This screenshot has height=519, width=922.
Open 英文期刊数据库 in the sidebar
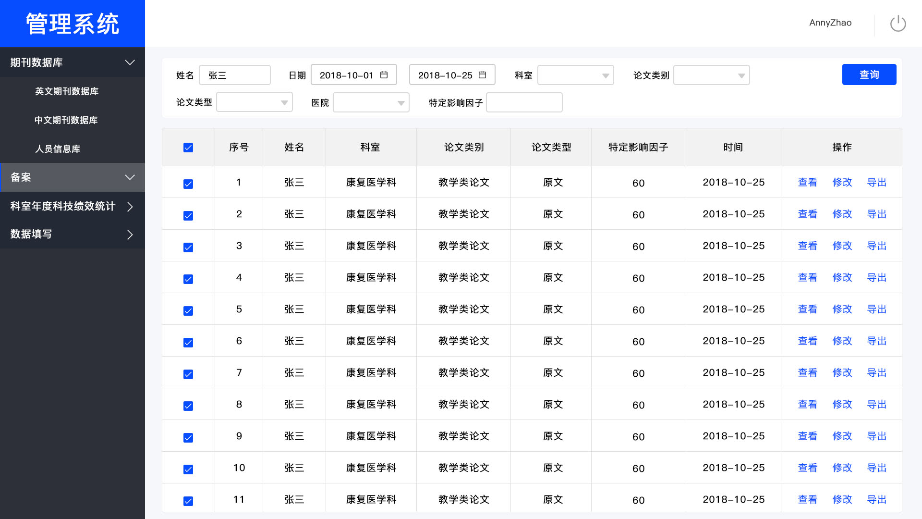pos(67,91)
